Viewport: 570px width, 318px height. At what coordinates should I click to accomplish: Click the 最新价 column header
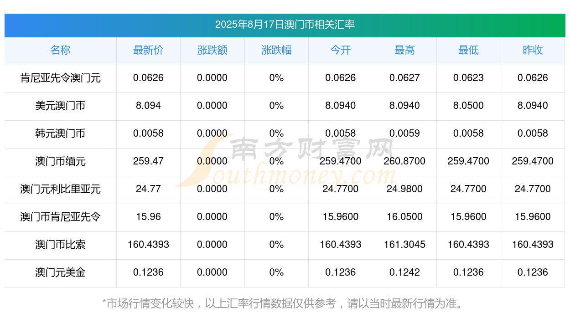coord(148,50)
